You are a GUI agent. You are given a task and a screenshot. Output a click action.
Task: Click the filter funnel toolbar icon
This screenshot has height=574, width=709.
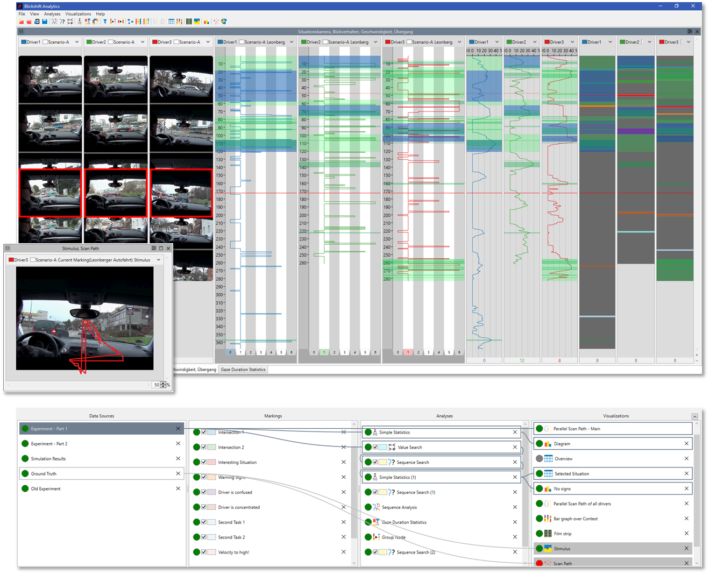pyautogui.click(x=105, y=22)
